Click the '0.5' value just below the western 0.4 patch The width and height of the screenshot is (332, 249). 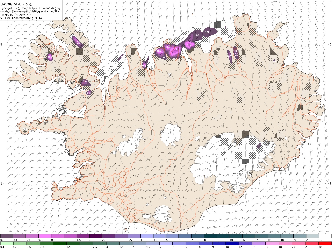[x=89, y=93]
